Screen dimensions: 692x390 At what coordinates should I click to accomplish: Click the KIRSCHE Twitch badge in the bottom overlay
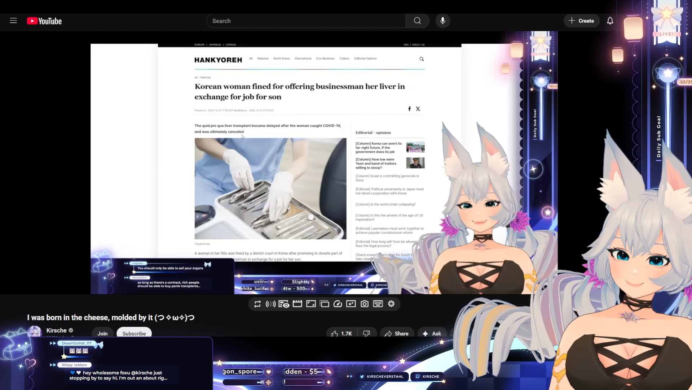(x=427, y=377)
